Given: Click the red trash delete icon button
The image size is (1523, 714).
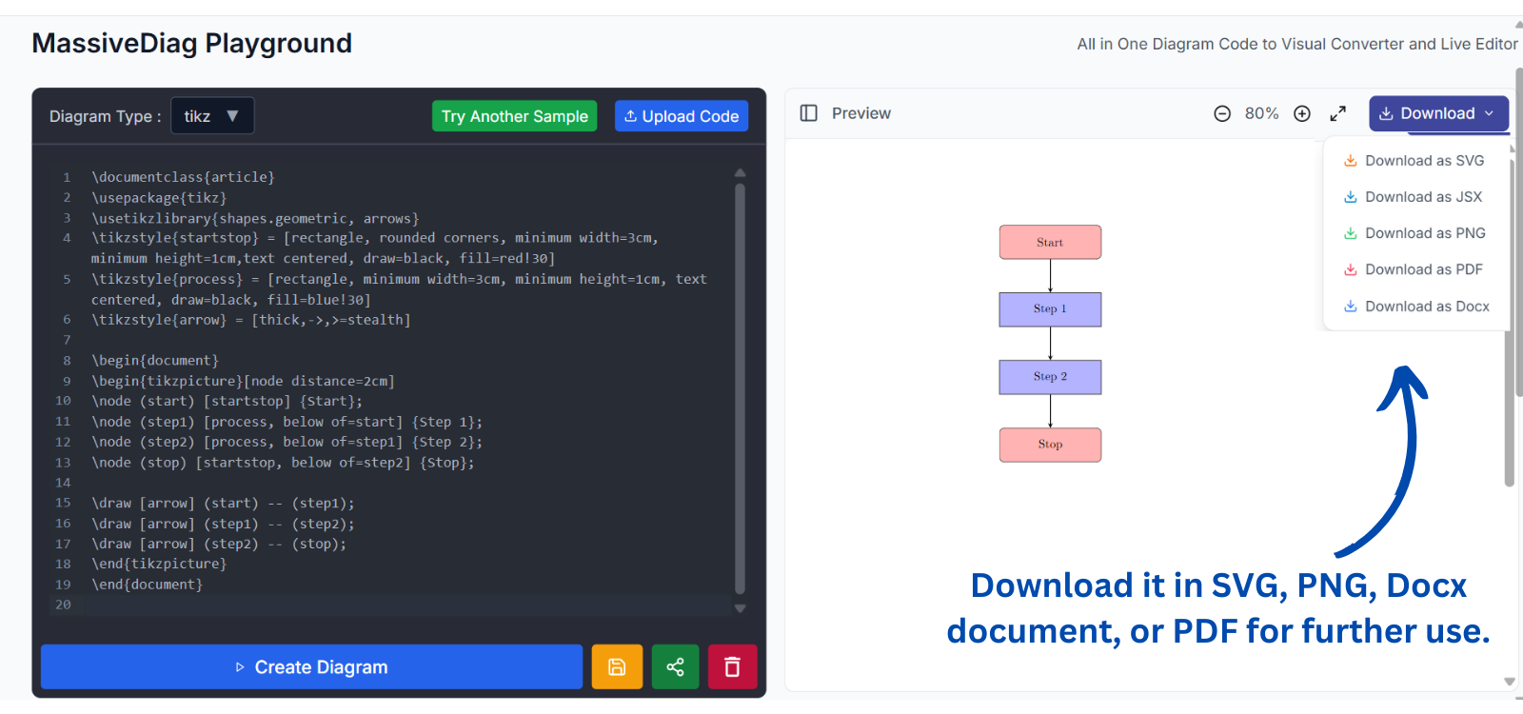Looking at the screenshot, I should 732,666.
